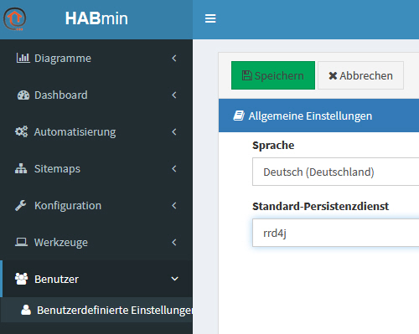Click the Dashboard gauge icon
The height and width of the screenshot is (334, 419).
(x=23, y=95)
